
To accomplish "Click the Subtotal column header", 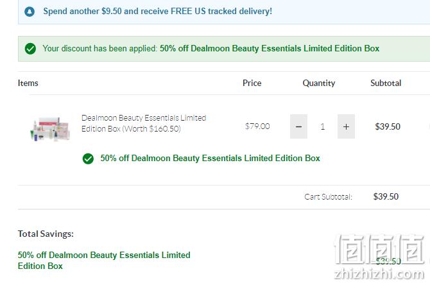I will pyautogui.click(x=386, y=83).
